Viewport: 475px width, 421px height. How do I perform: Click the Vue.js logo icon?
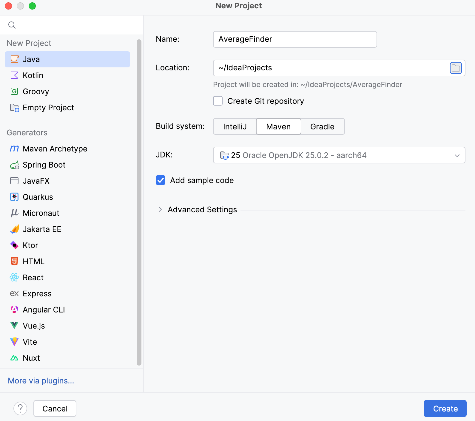pos(14,326)
